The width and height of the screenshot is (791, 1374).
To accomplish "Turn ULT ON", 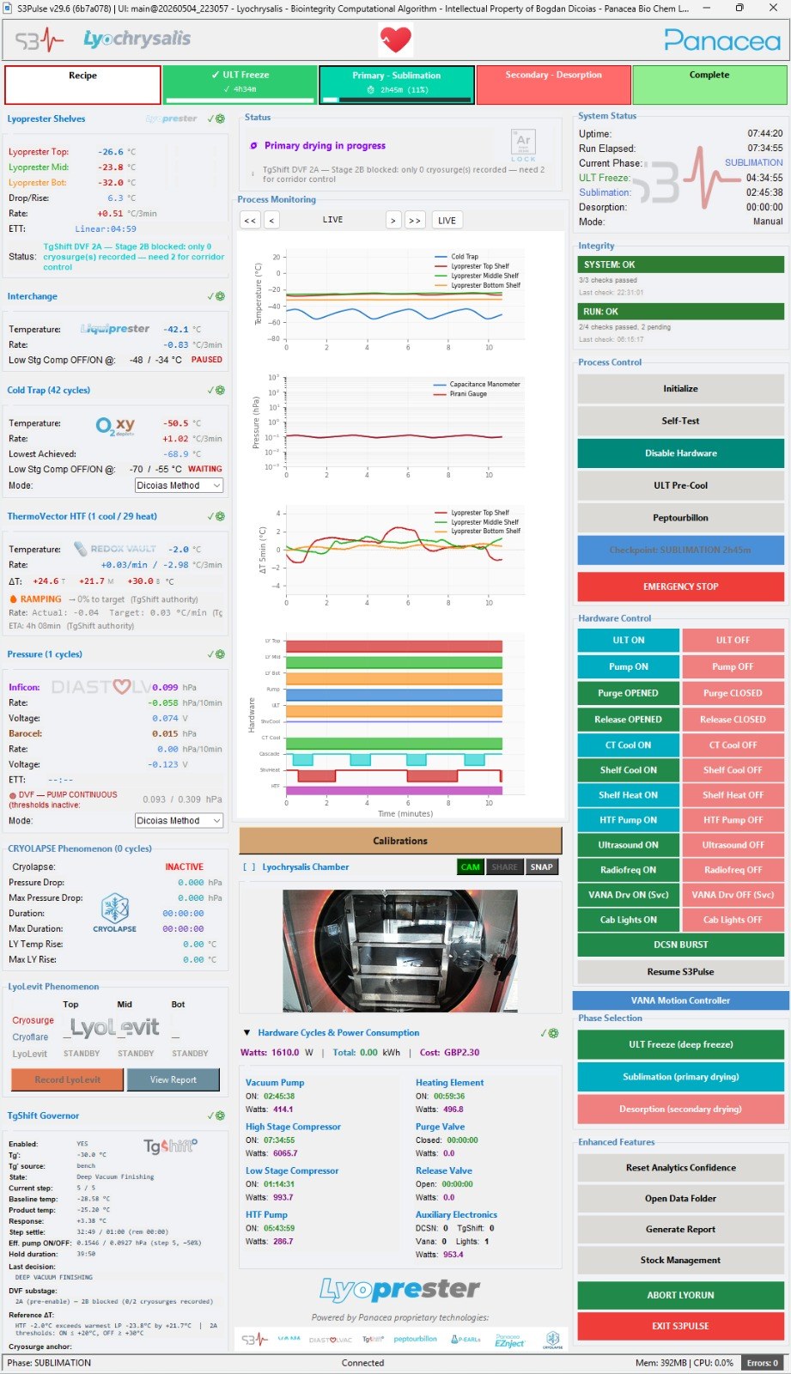I will 629,640.
